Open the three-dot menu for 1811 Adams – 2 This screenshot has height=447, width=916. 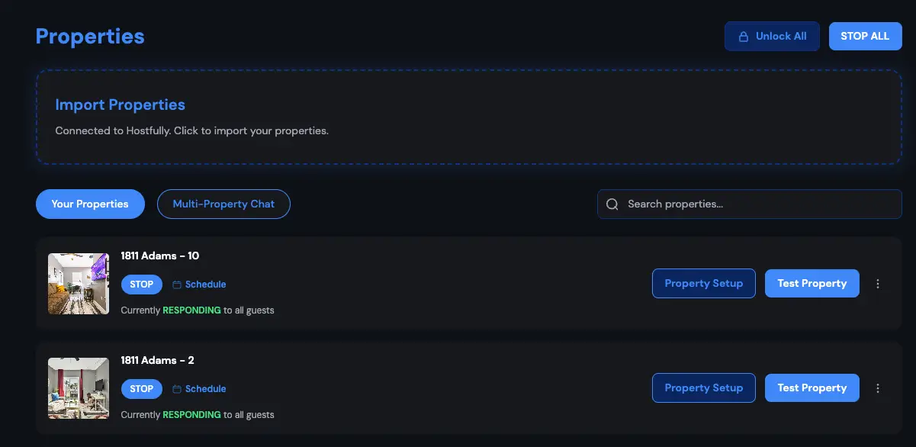click(878, 388)
